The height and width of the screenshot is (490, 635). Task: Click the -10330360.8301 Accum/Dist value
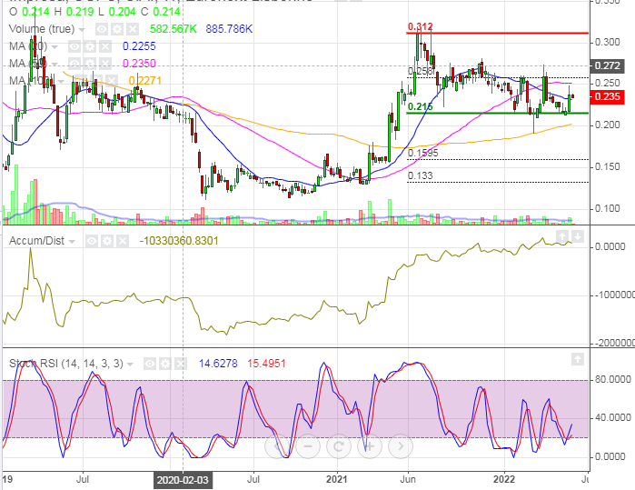coord(179,241)
